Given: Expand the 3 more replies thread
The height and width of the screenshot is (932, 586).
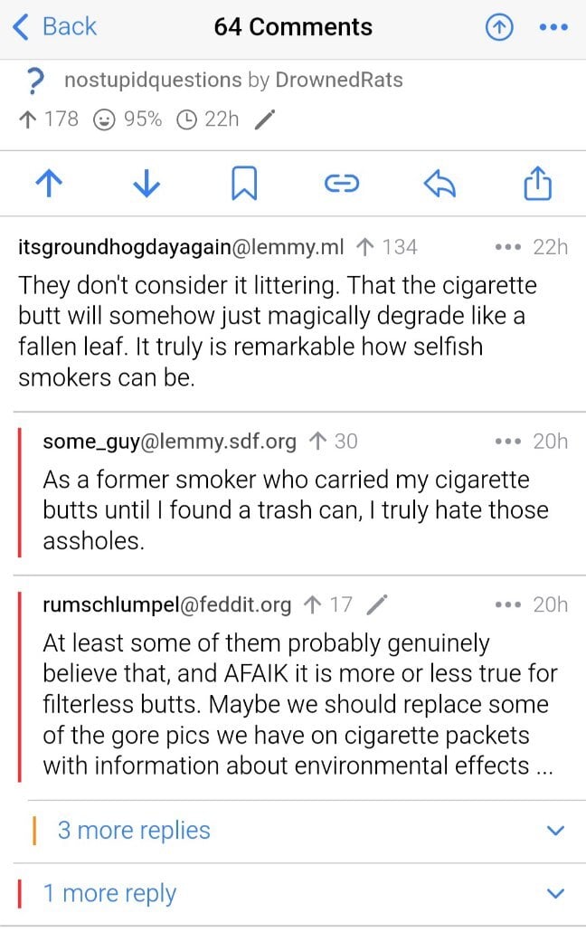Looking at the screenshot, I should (134, 831).
